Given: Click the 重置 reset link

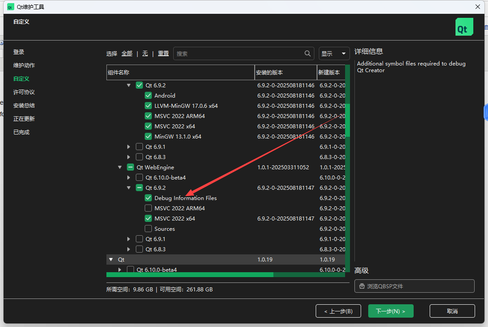Looking at the screenshot, I should [163, 53].
